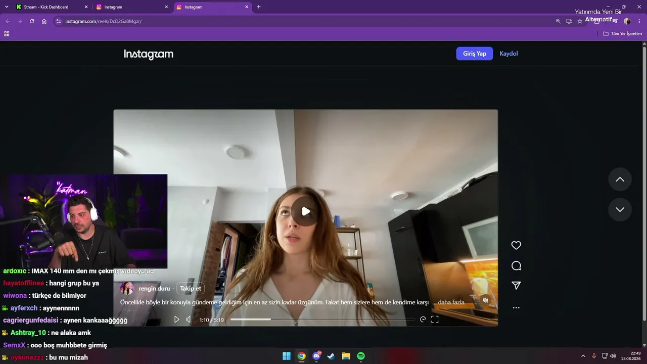Image resolution: width=647 pixels, height=364 pixels.
Task: Expand the caption with daha fazla
Action: (x=451, y=302)
